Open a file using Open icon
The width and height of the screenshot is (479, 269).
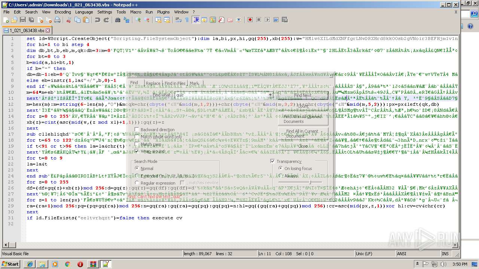tap(14, 20)
